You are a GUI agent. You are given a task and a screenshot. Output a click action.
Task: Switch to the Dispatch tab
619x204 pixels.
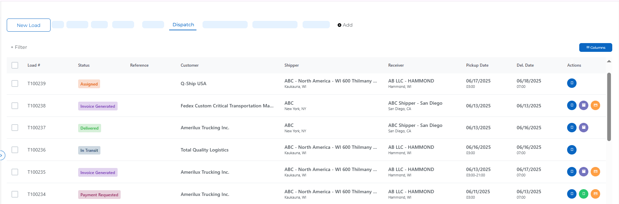click(183, 25)
